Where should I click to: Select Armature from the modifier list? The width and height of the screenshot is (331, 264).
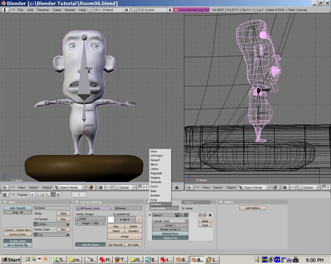coord(157,204)
